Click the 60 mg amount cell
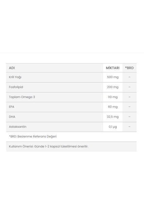The width and height of the screenshot is (144, 204). coord(113,107)
